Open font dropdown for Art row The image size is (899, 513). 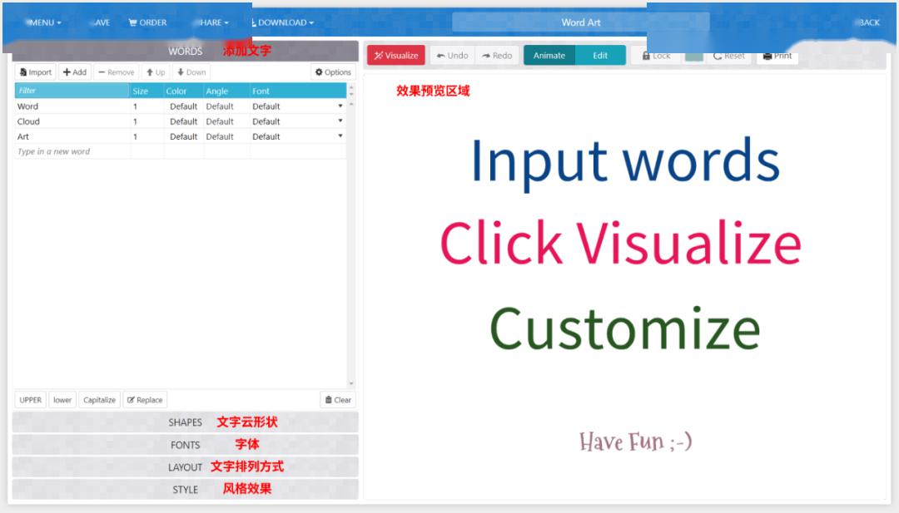pos(340,136)
